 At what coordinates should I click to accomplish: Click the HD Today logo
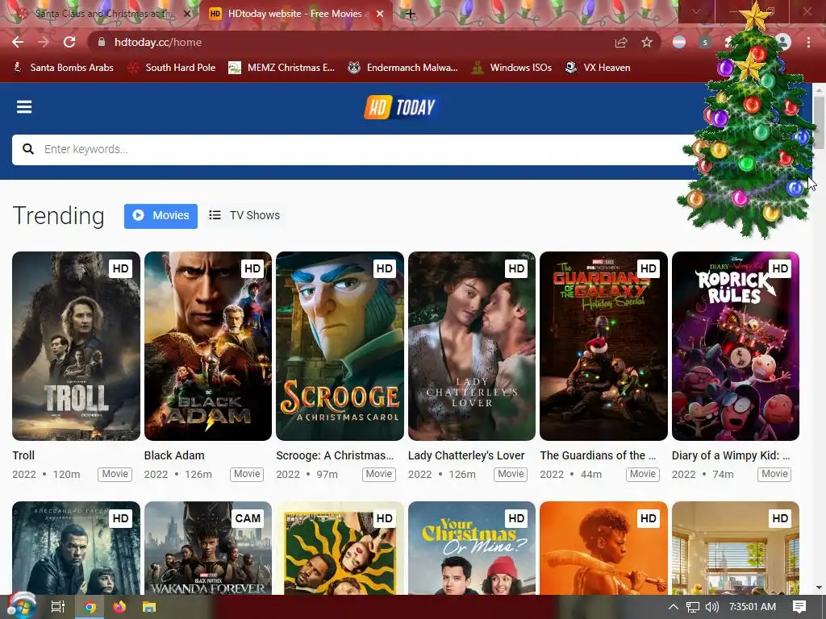coord(400,107)
